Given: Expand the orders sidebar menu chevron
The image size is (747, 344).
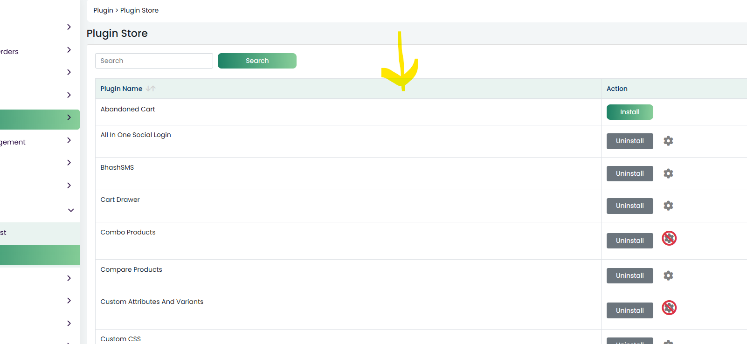Looking at the screenshot, I should (69, 50).
